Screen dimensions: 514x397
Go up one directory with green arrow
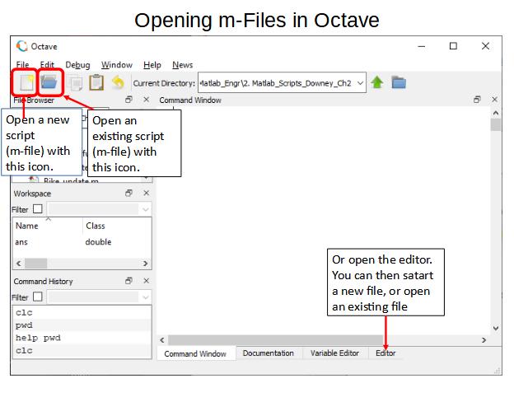click(377, 83)
